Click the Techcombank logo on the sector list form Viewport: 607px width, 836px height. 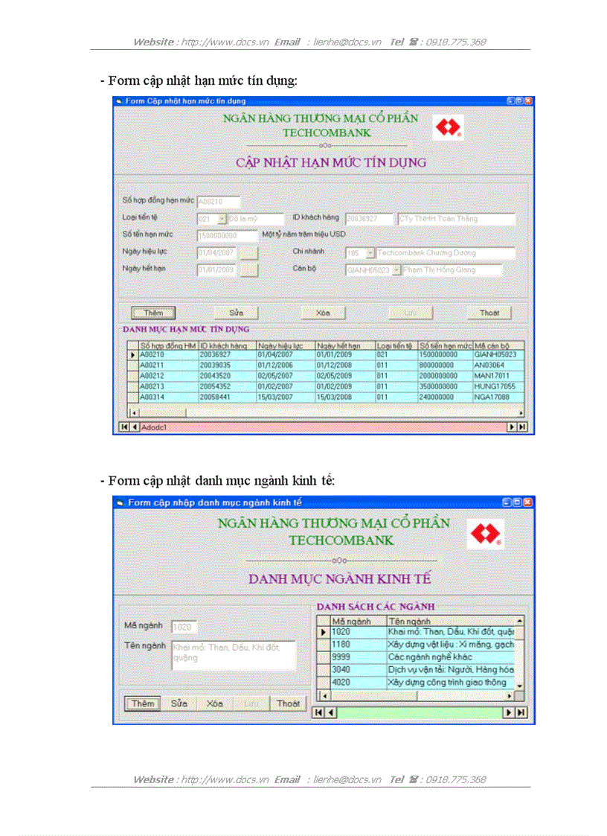point(484,533)
